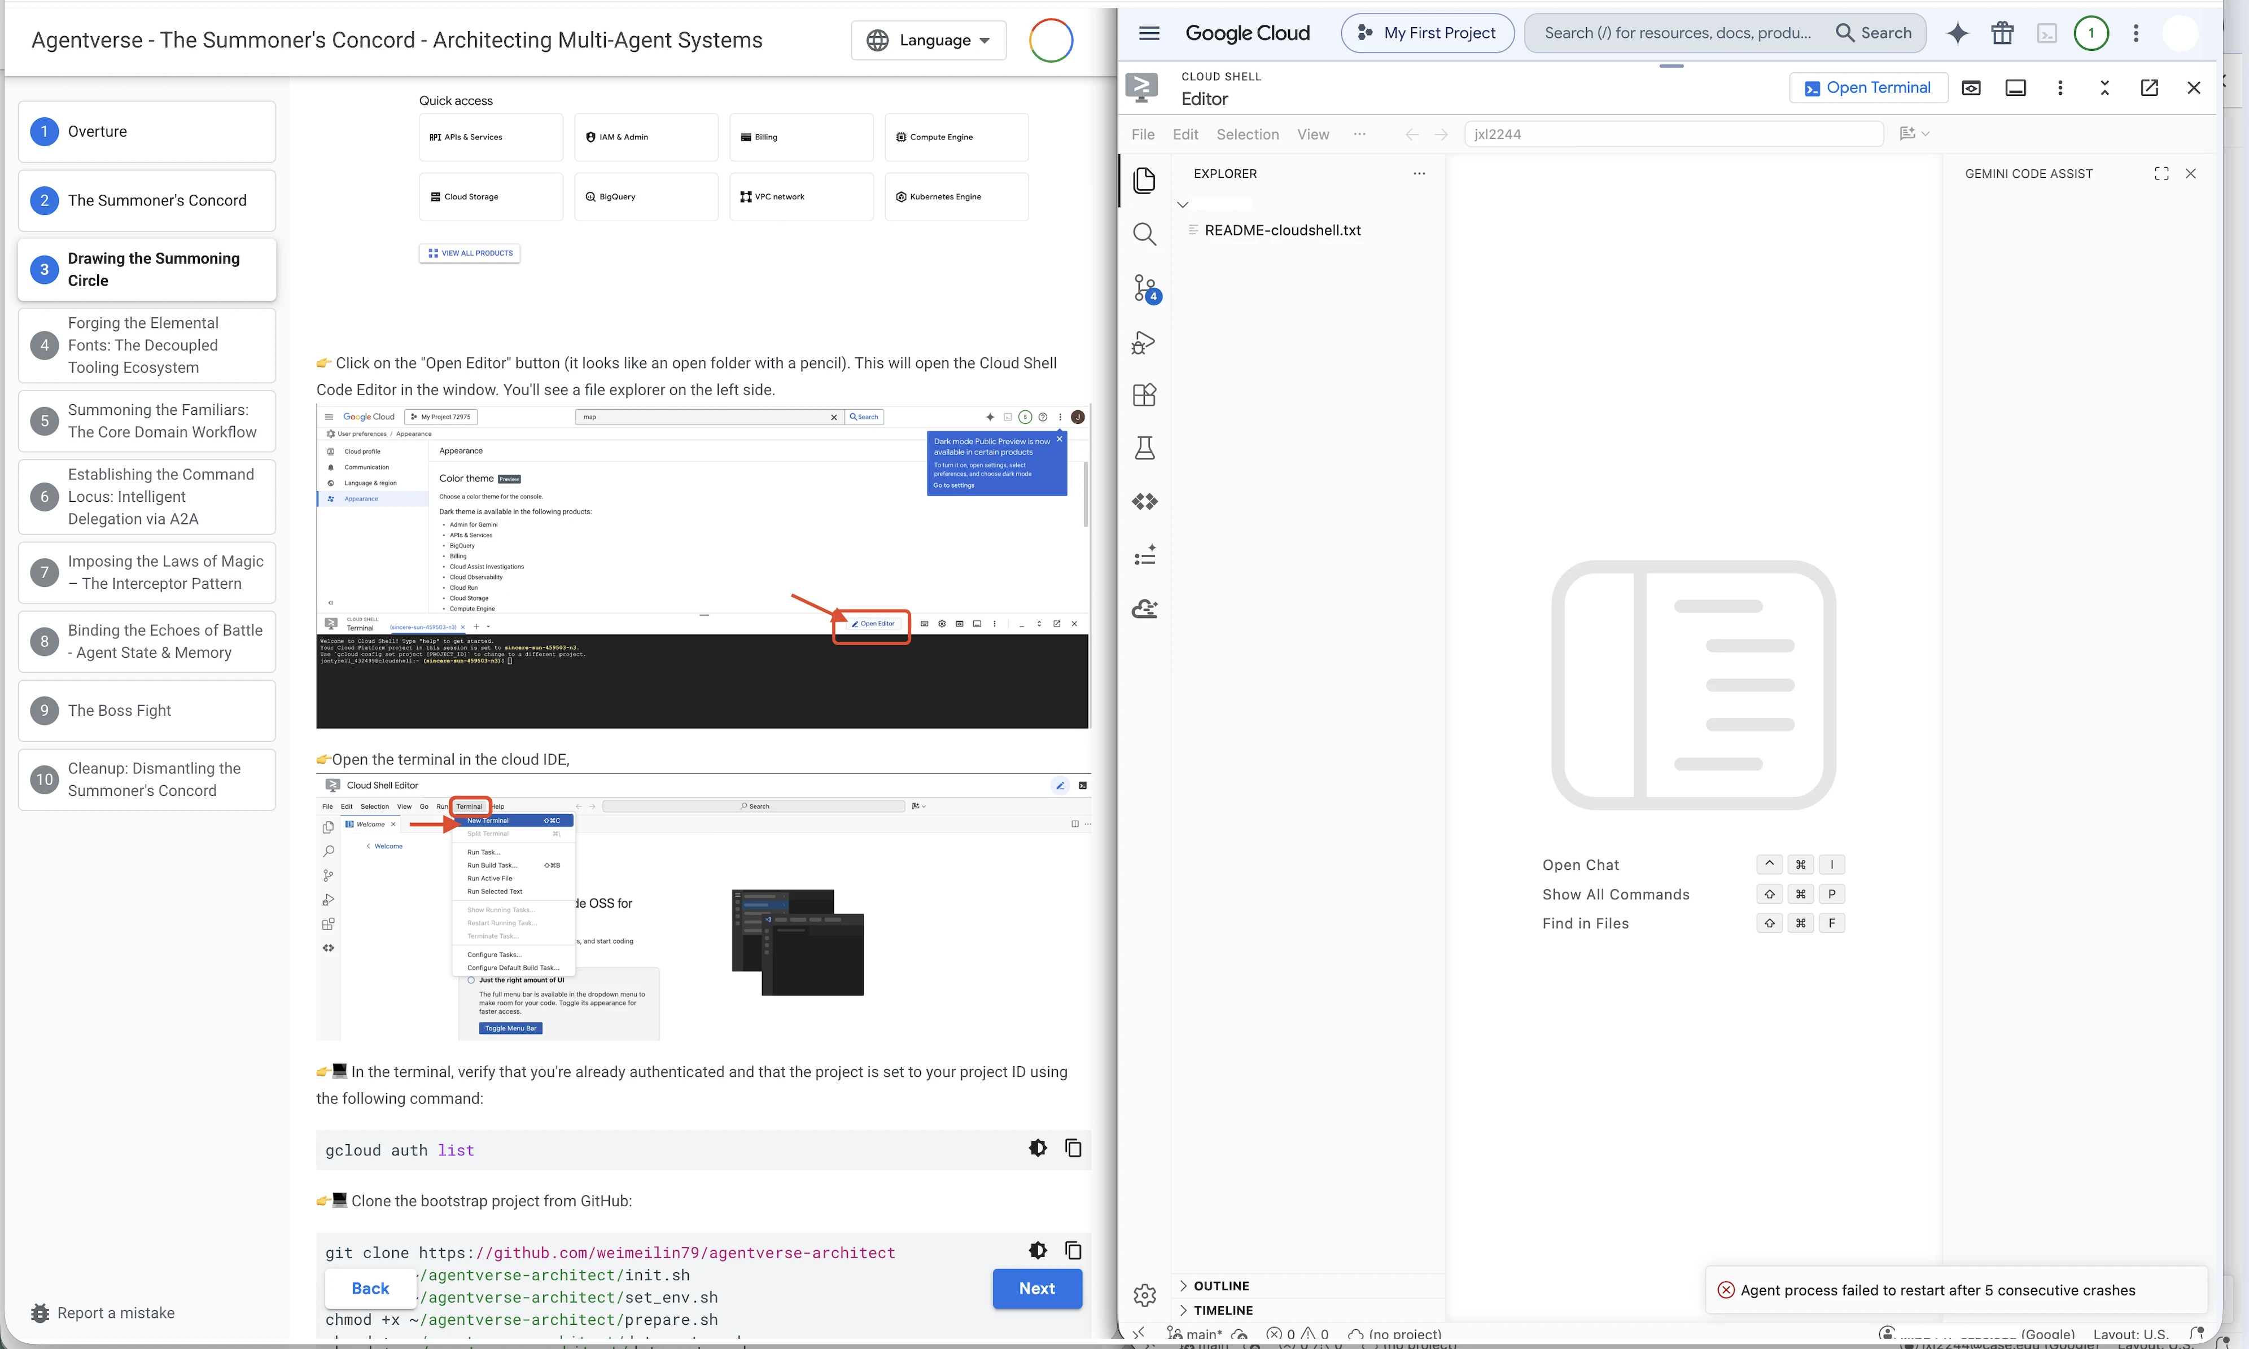Click errors and warnings count in status bar
Viewport: 2249px width, 1349px height.
point(1298,1334)
